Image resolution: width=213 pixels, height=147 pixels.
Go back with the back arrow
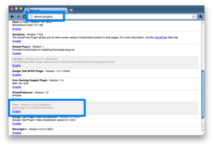point(12,17)
